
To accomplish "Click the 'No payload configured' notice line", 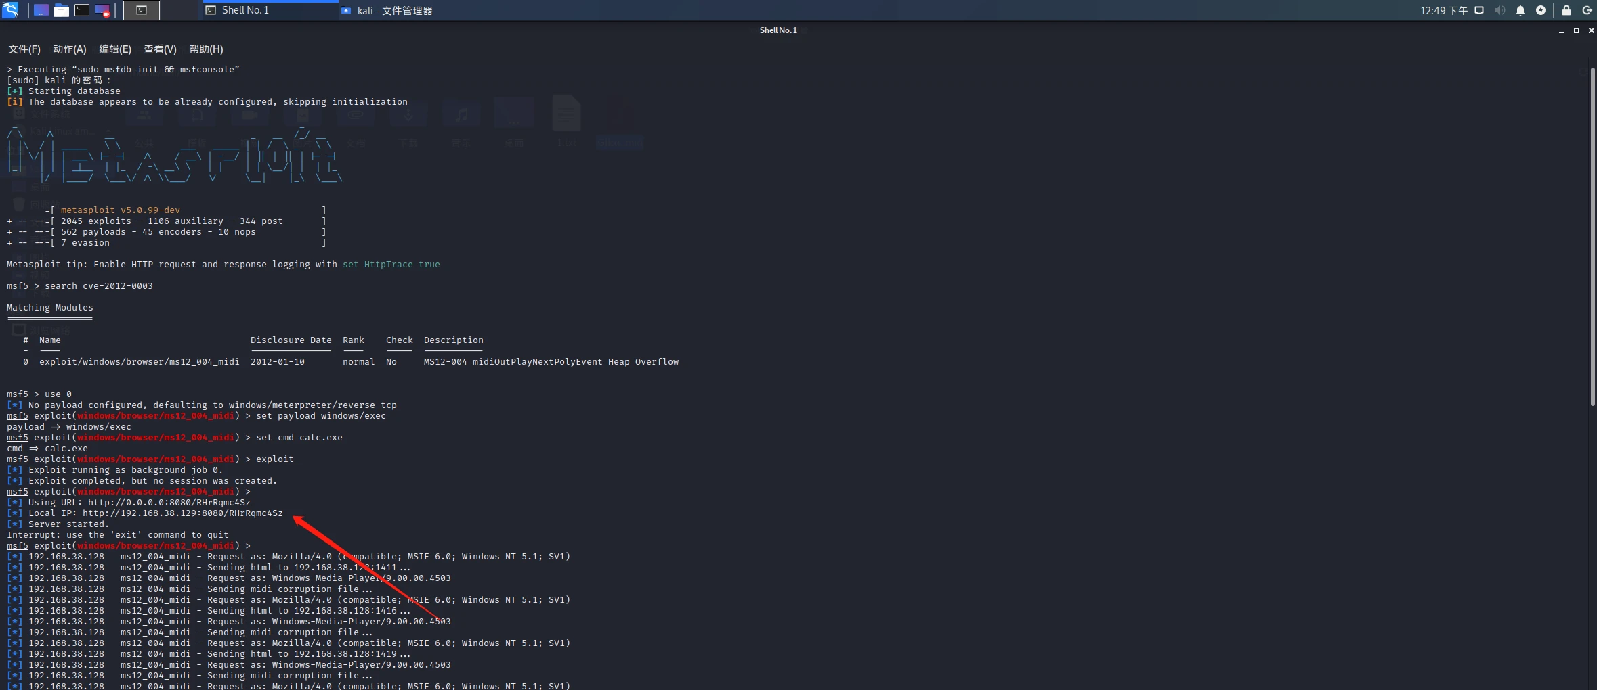I will [202, 405].
